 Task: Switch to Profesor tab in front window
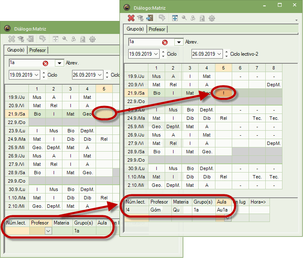point(157,29)
